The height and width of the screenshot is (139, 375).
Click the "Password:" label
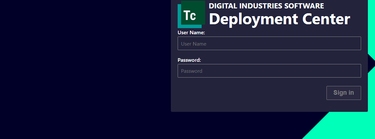click(x=189, y=60)
